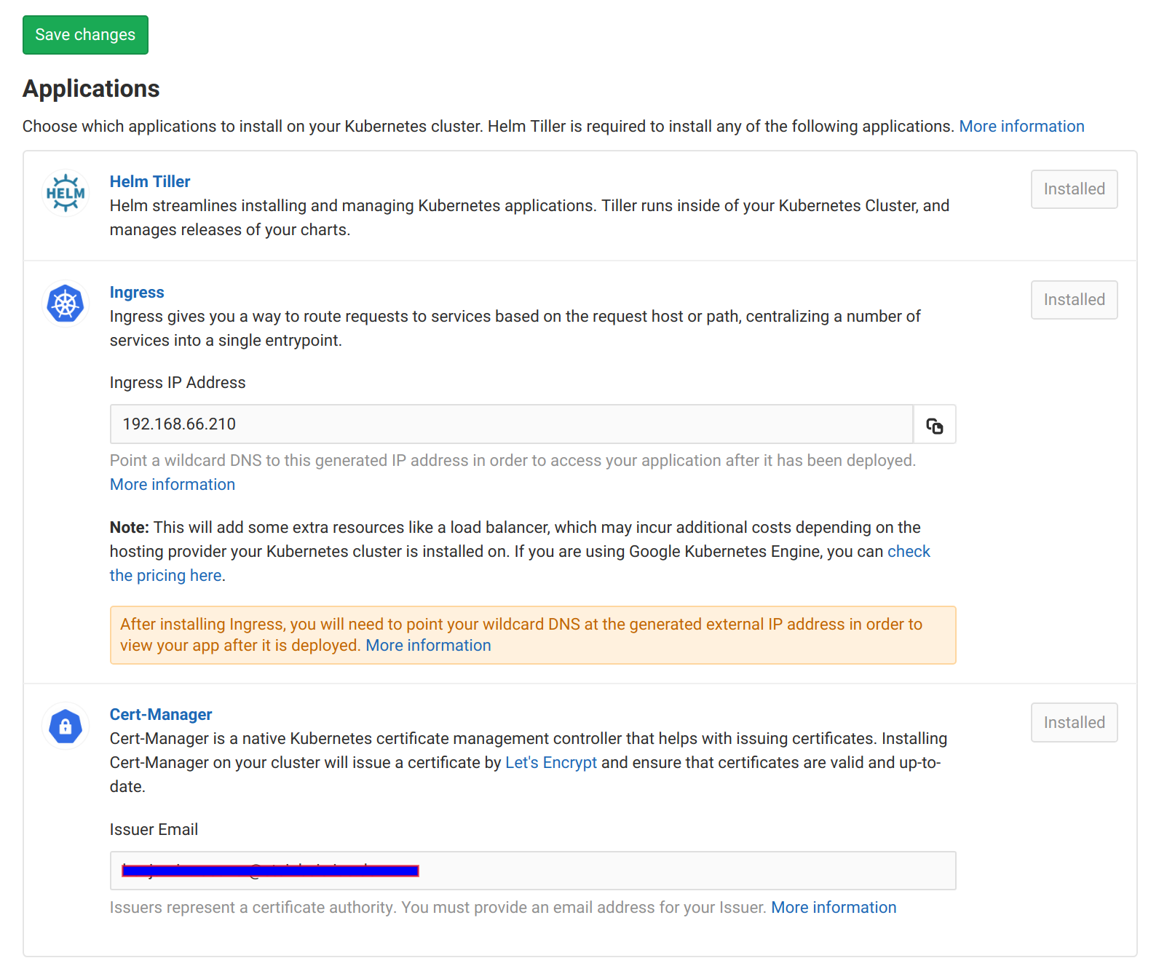Open More information link in orange warning
Screen dimensions: 1167x974
click(428, 646)
